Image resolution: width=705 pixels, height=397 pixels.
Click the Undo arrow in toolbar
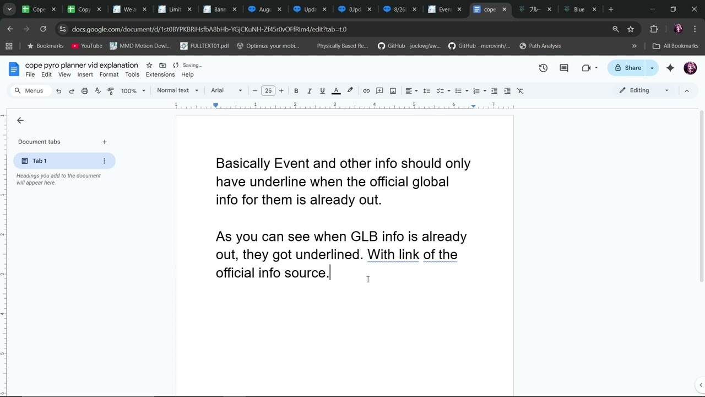tap(58, 91)
